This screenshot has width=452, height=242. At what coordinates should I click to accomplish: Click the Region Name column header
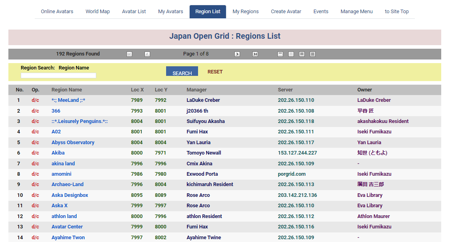67,90
